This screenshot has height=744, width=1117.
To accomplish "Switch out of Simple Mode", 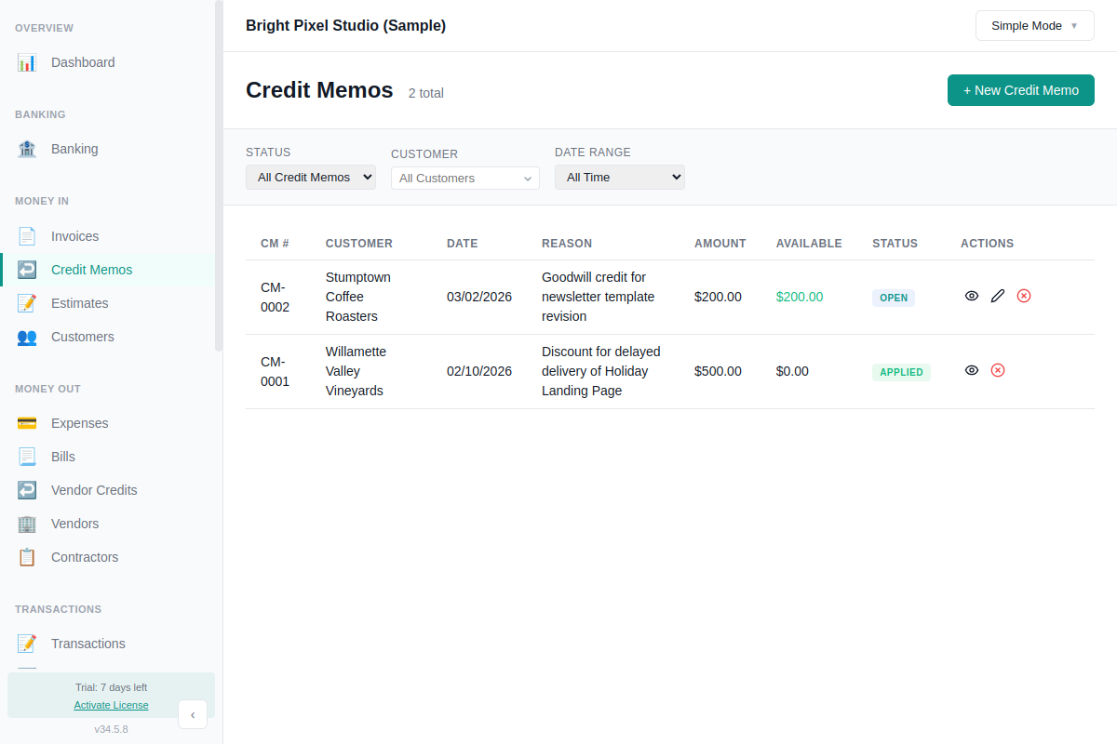I will click(1034, 25).
